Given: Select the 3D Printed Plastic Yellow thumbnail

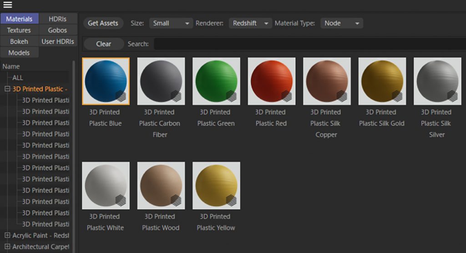Looking at the screenshot, I should pyautogui.click(x=216, y=185).
